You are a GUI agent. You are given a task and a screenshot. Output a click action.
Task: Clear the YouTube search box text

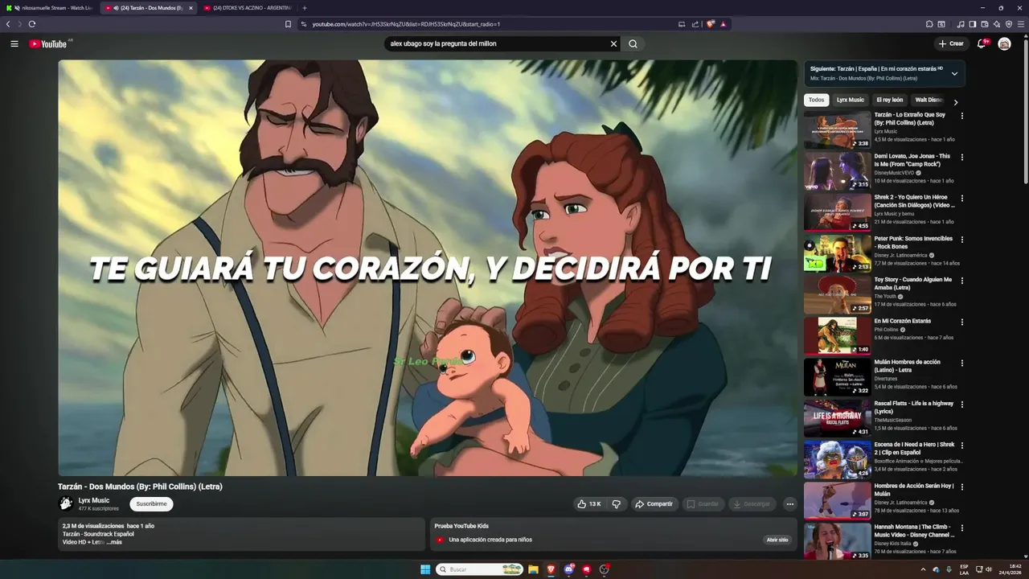click(613, 44)
